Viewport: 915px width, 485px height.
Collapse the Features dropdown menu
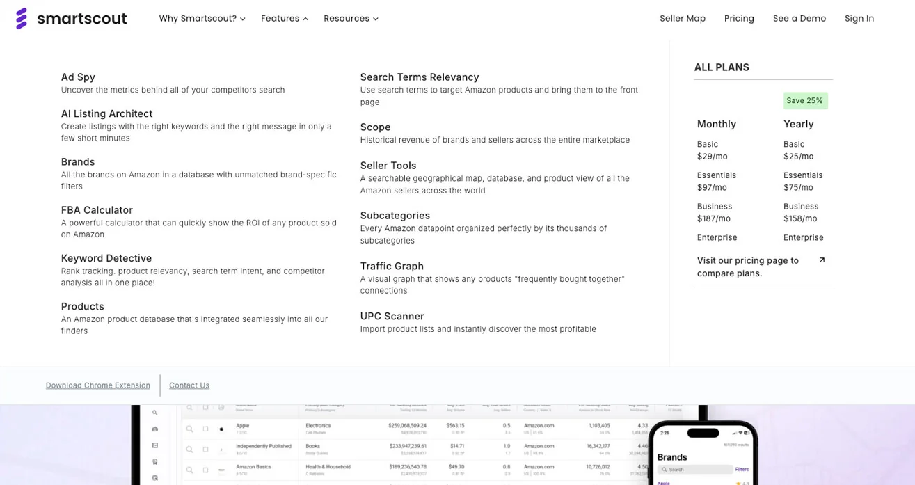click(284, 19)
